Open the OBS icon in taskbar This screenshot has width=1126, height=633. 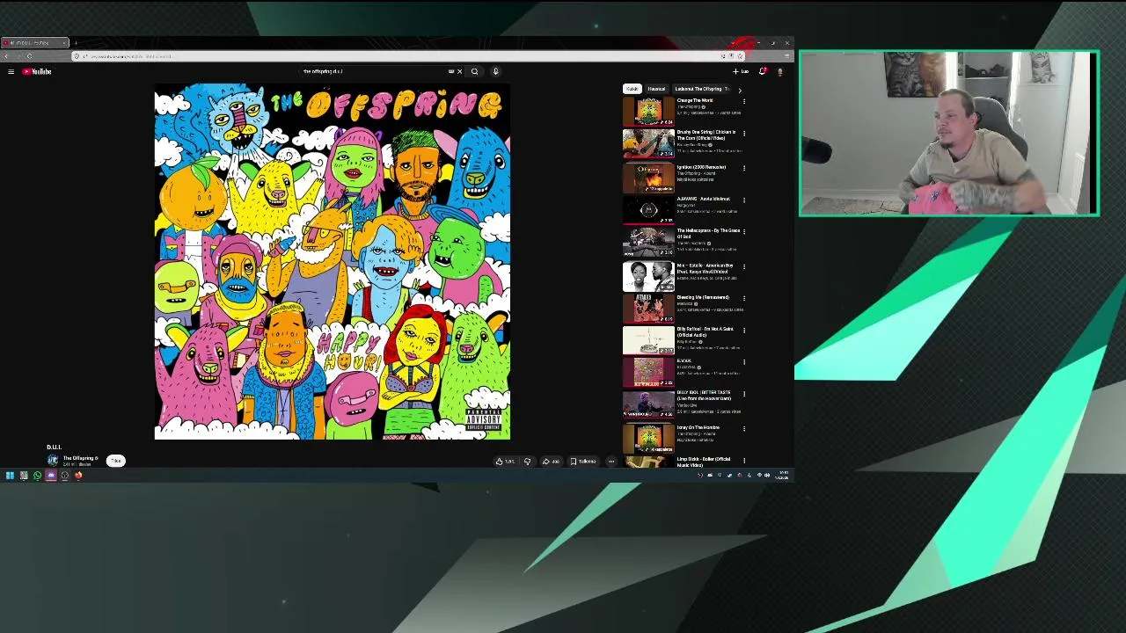pyautogui.click(x=64, y=476)
